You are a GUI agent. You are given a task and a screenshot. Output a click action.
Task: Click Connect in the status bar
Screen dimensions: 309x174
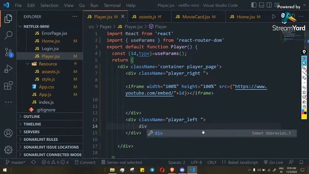(x=85, y=162)
